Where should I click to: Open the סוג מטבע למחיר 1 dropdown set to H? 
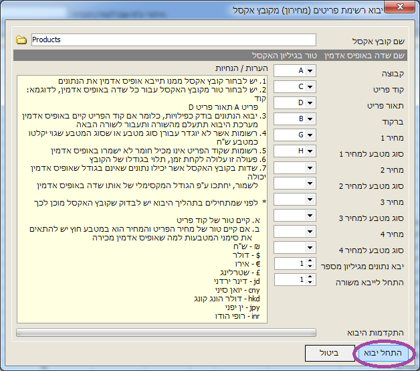coord(310,151)
